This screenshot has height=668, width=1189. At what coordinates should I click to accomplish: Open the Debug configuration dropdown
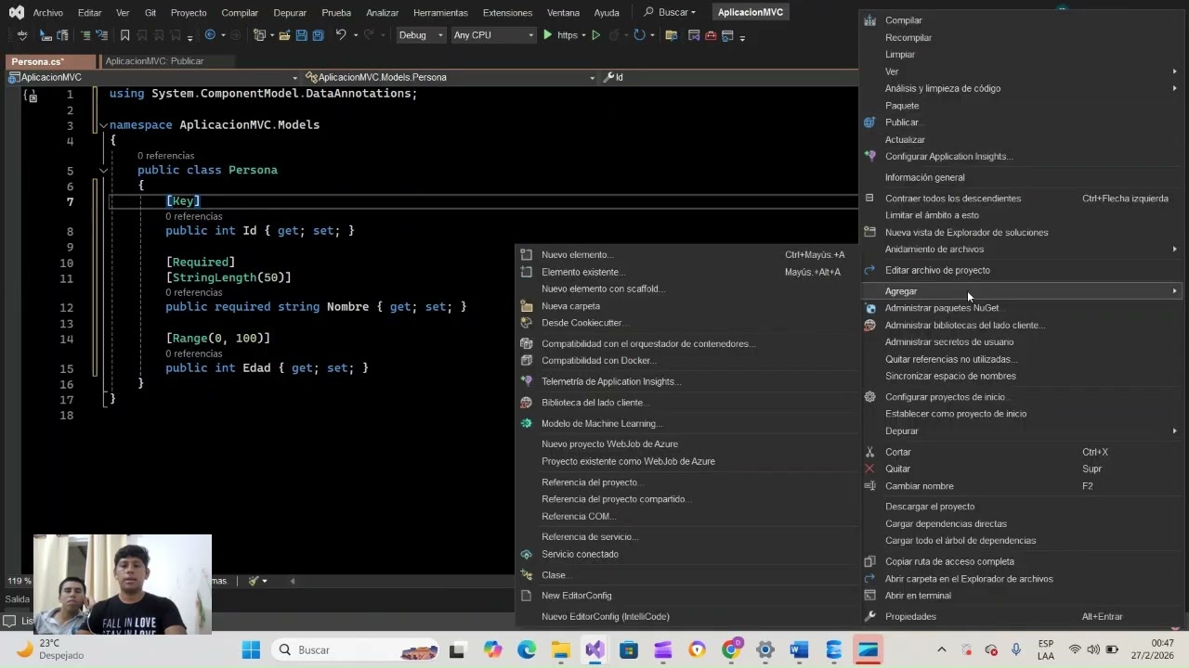[x=421, y=35]
